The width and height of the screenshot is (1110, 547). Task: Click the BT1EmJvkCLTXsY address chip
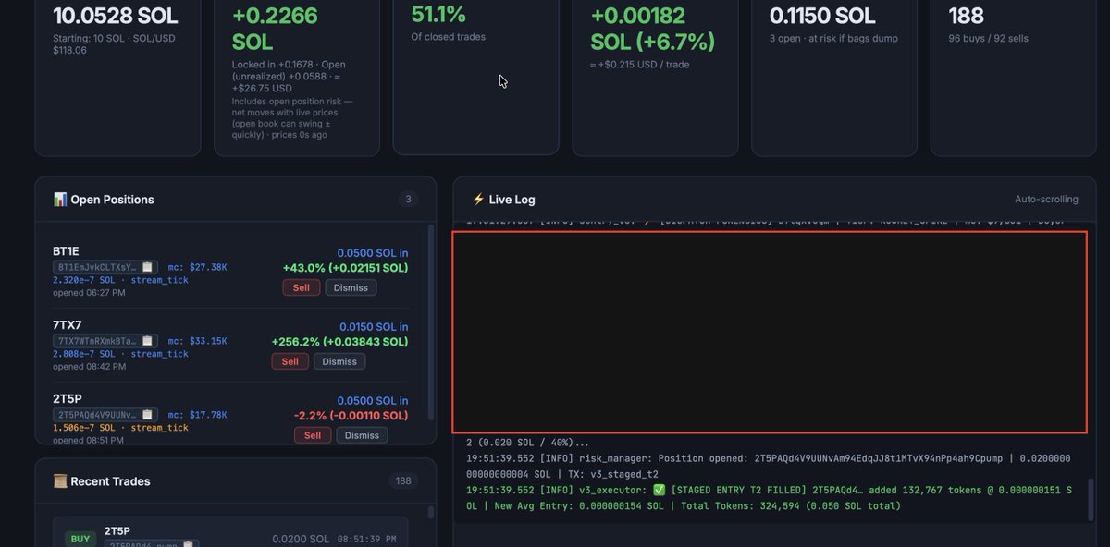click(105, 267)
